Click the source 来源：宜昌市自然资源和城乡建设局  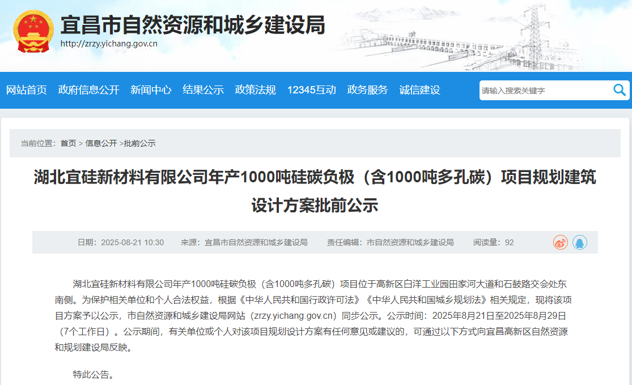click(244, 242)
